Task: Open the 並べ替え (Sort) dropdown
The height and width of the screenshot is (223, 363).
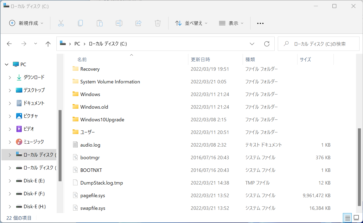Action: point(191,23)
